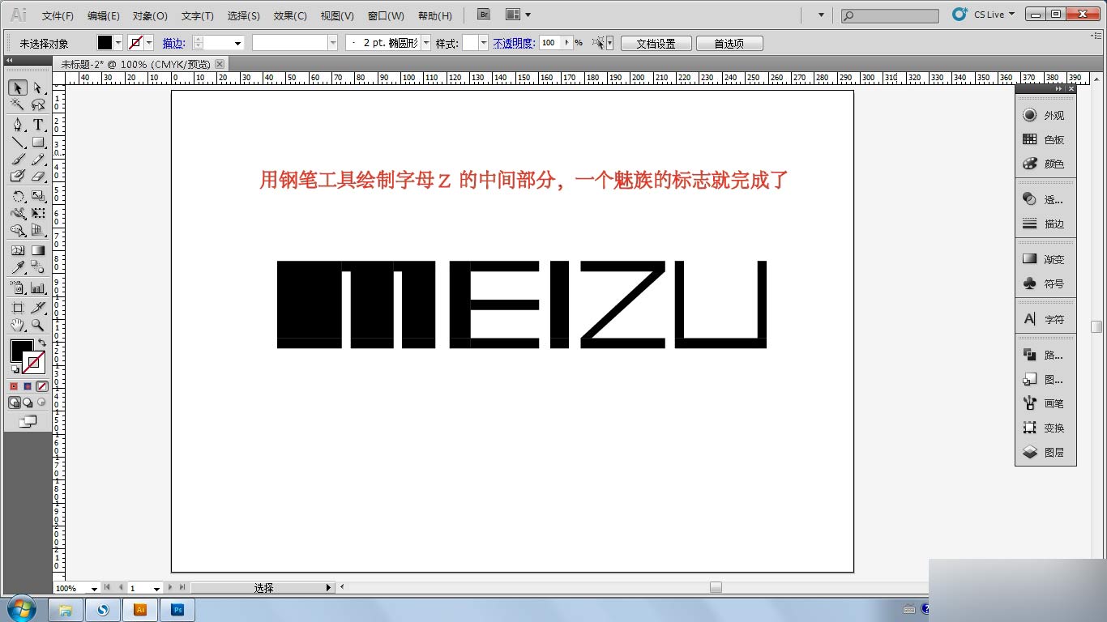
Task: Click the 首选项 button
Action: (729, 44)
